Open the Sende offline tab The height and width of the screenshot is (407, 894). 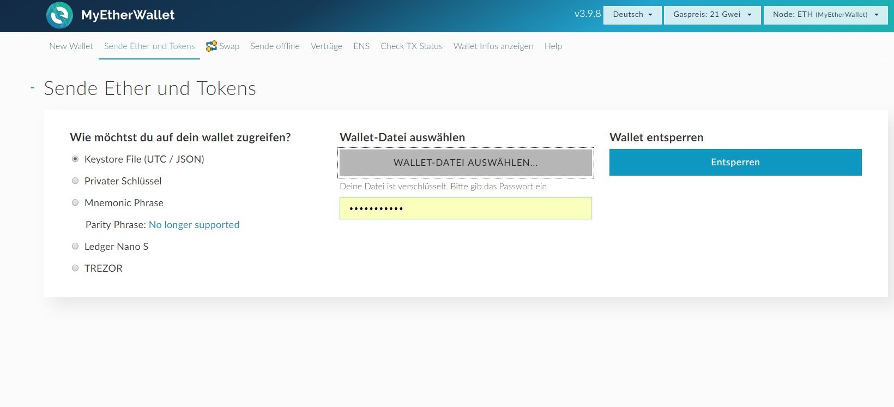coord(275,46)
